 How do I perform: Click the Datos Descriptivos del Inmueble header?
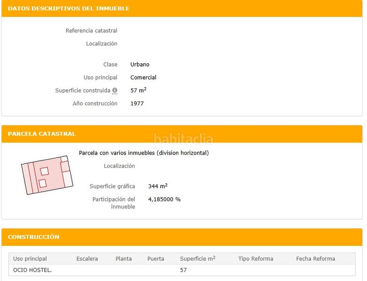[69, 8]
